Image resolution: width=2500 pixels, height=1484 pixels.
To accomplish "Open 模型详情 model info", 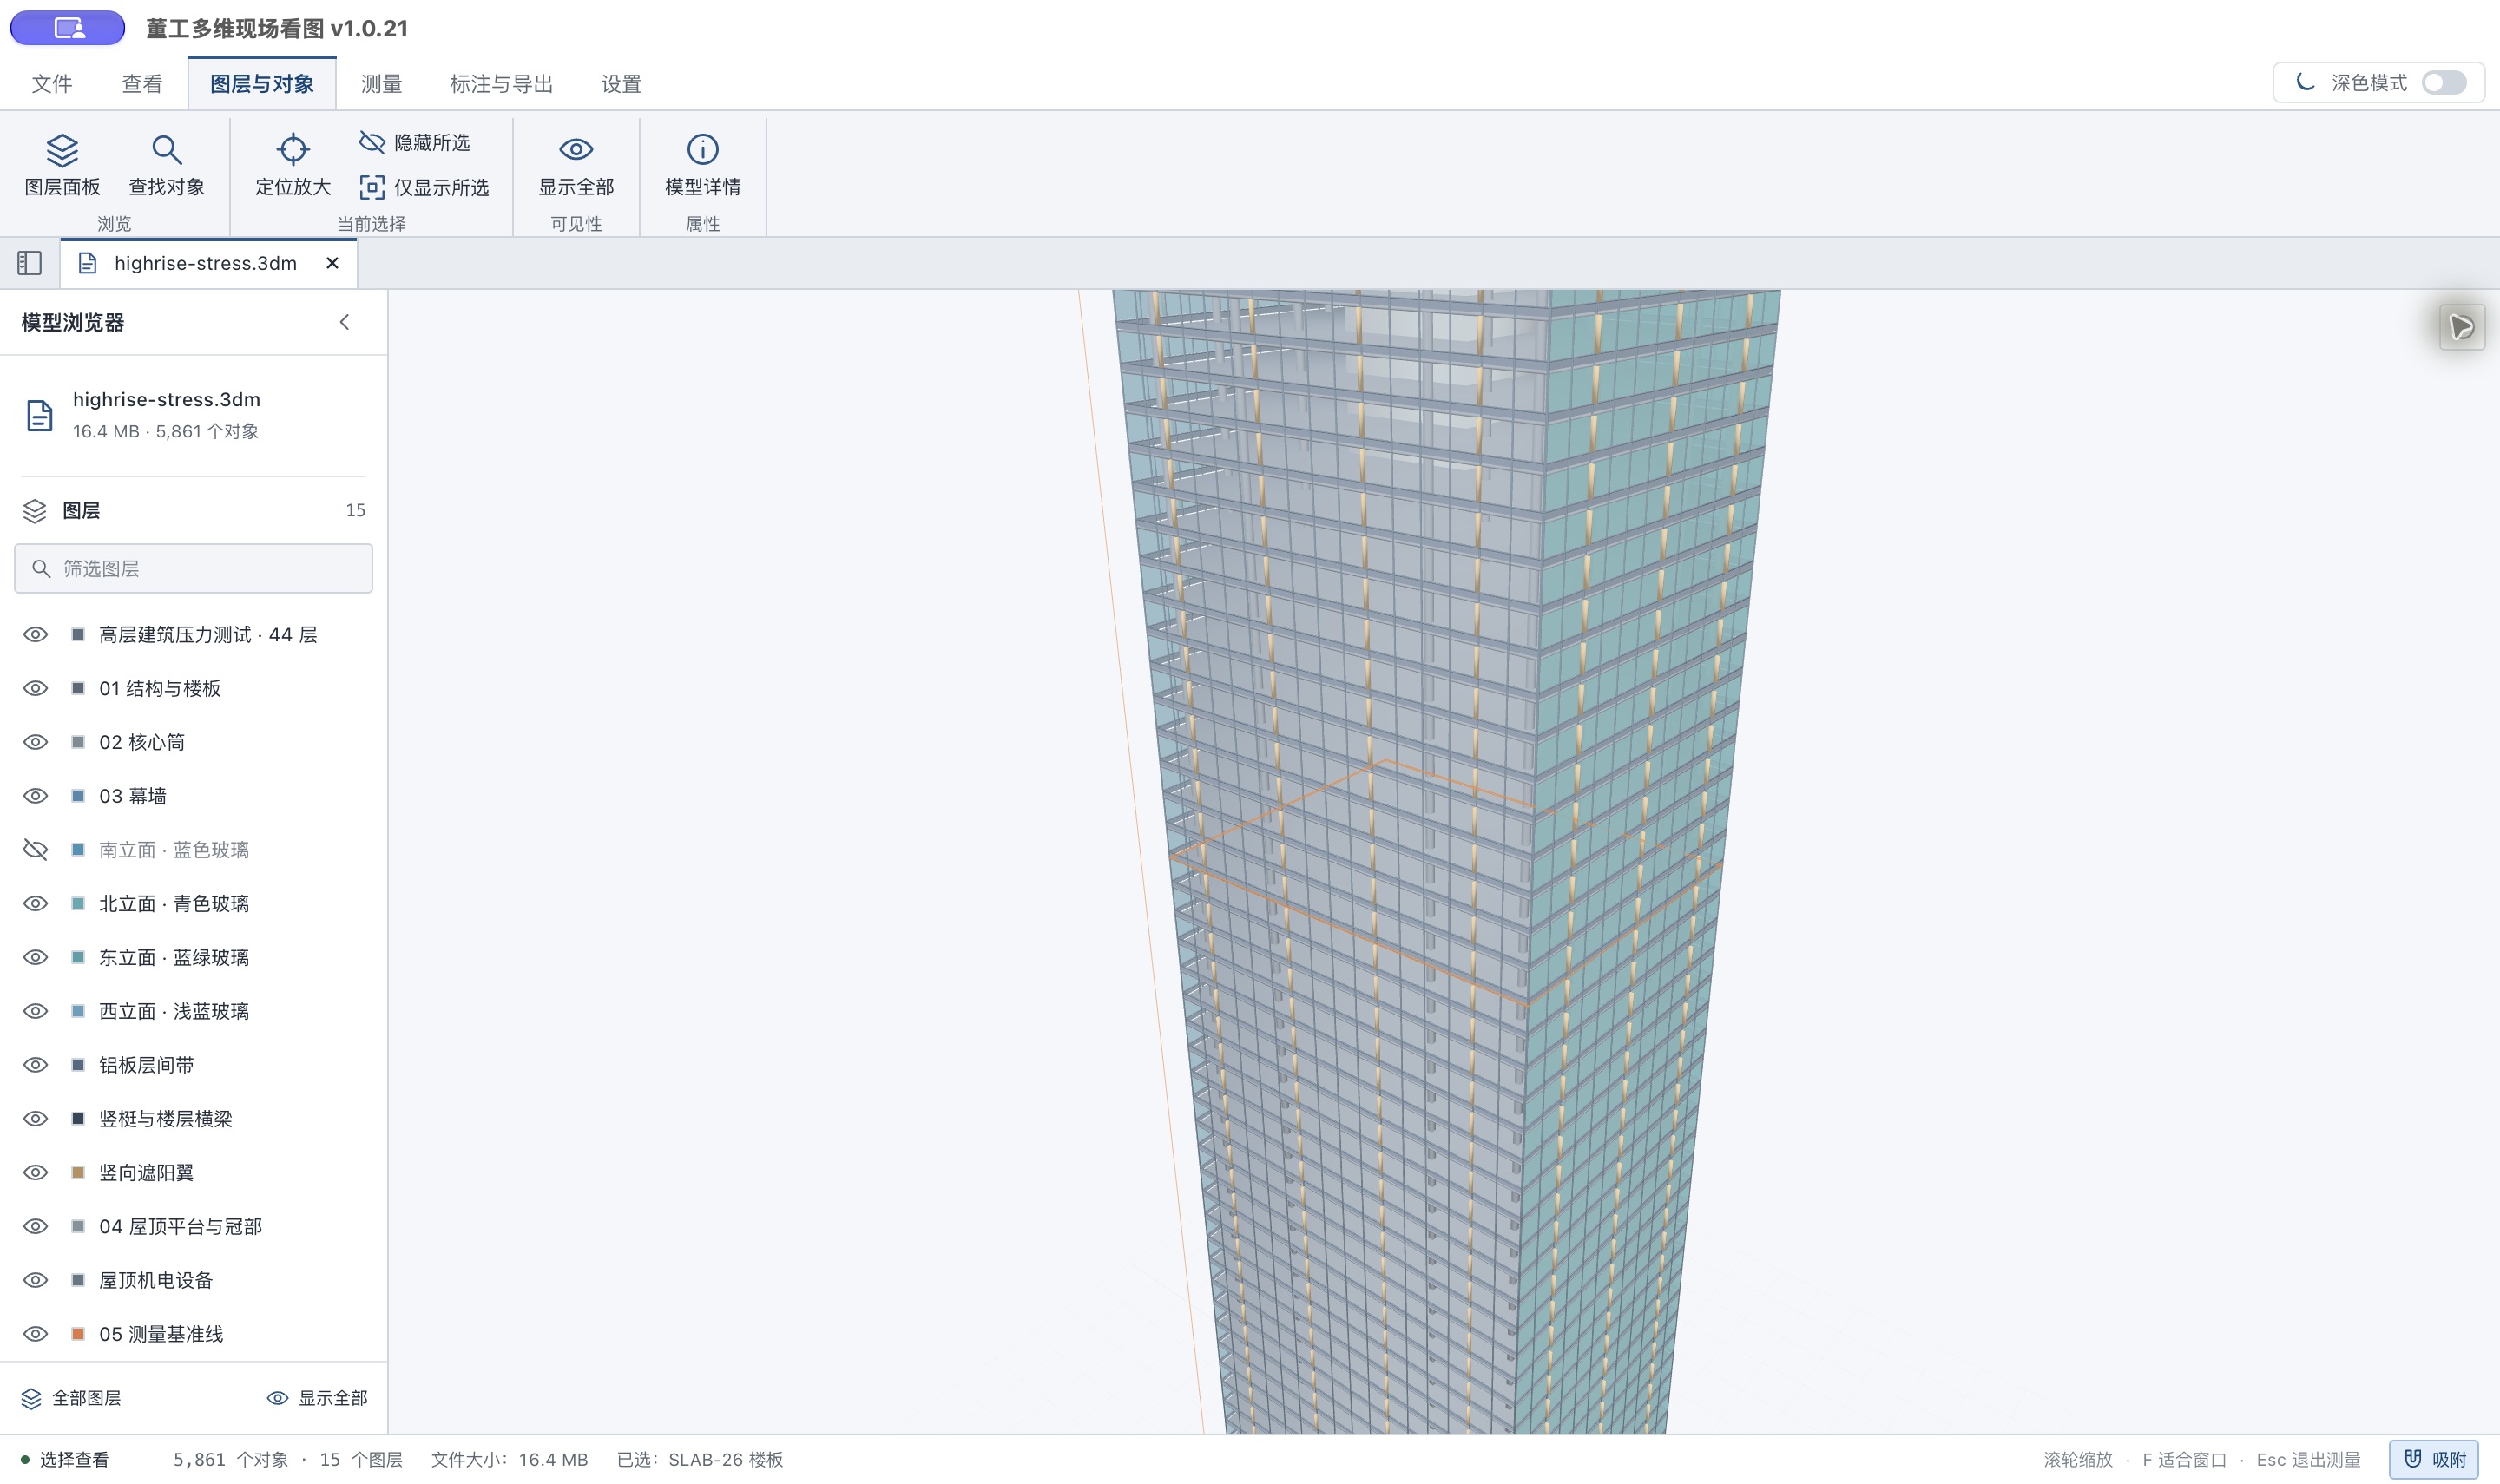I will (703, 165).
